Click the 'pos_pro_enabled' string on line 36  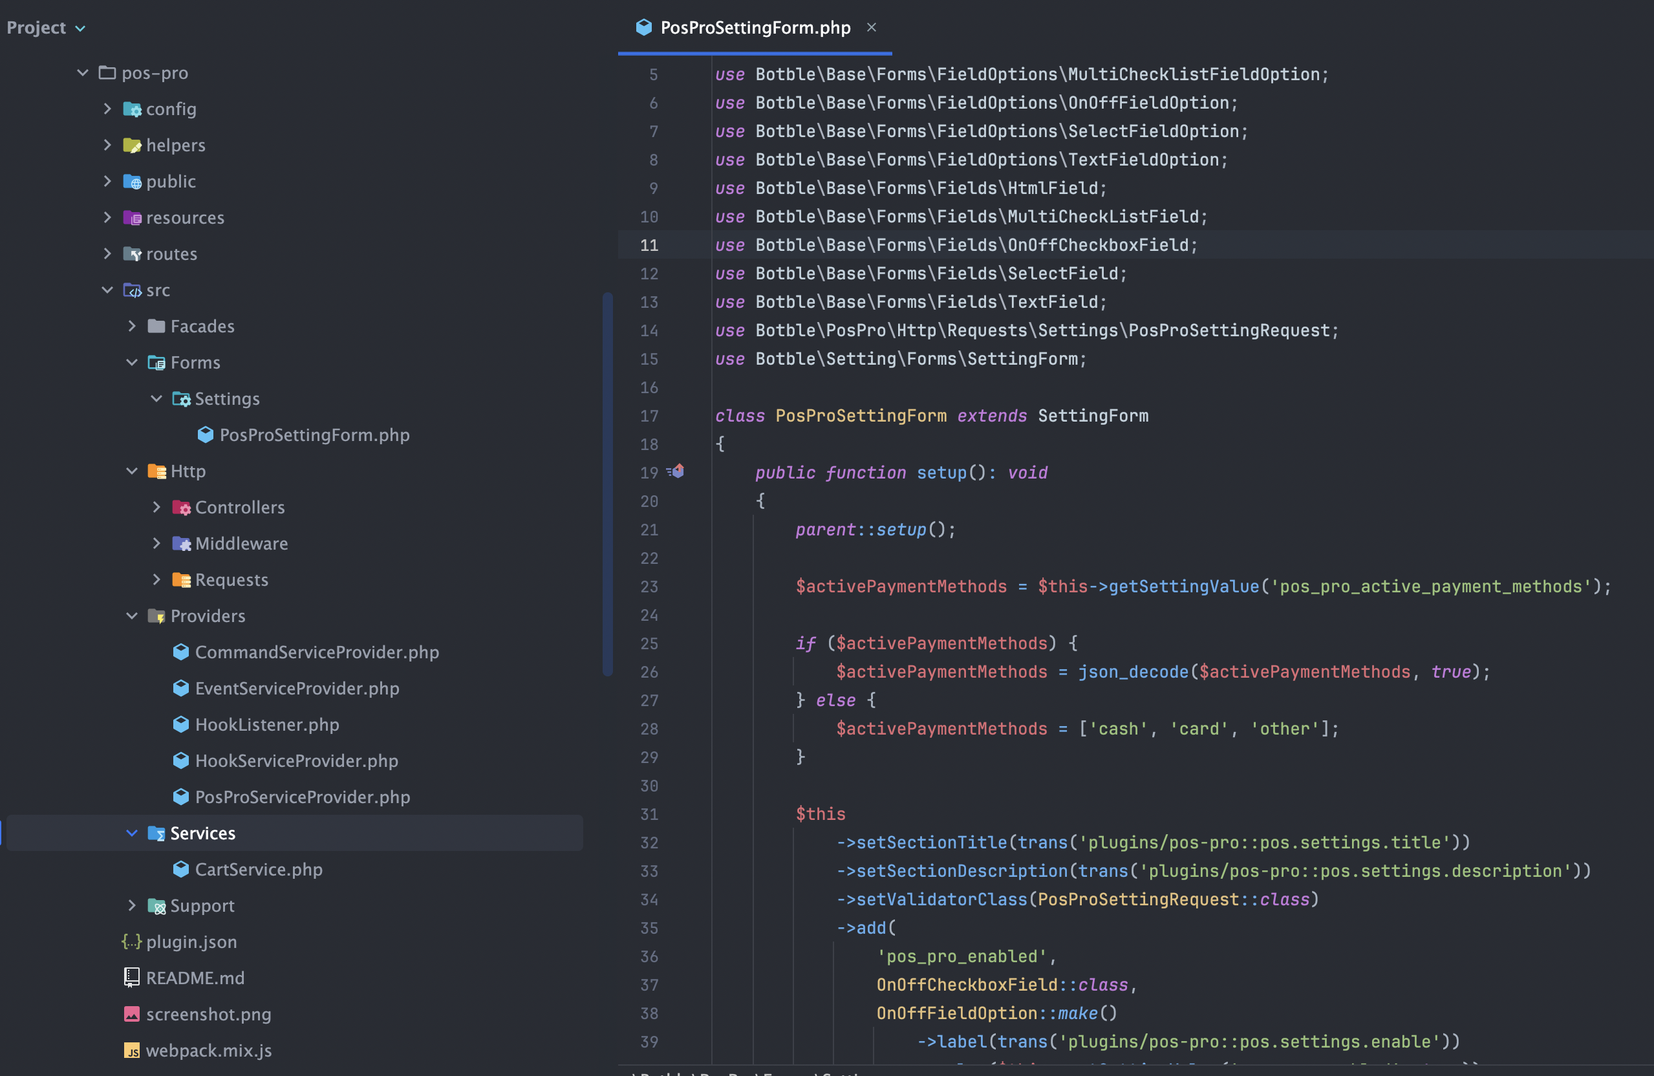point(962,956)
